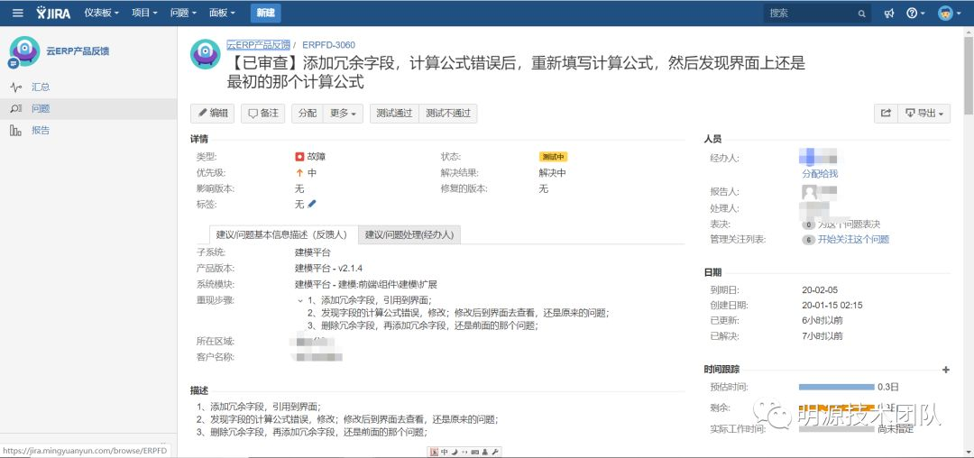Image resolution: width=974 pixels, height=458 pixels.
Task: Click the 分配 assign button
Action: click(307, 114)
